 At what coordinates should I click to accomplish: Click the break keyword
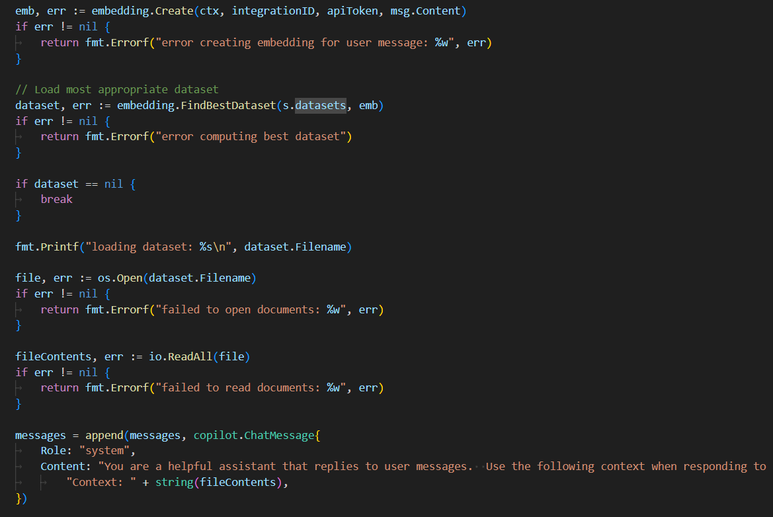coord(56,199)
